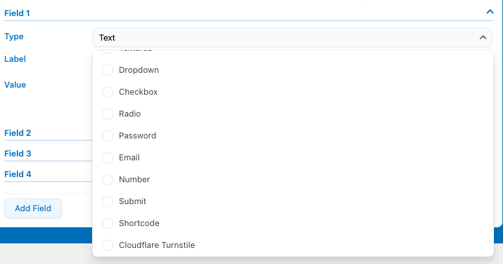503x264 pixels.
Task: Collapse Field 1 section chevron
Action: click(489, 11)
